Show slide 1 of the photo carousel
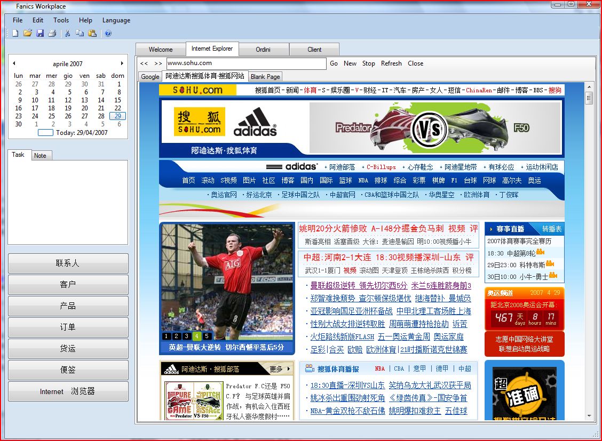 pos(166,336)
